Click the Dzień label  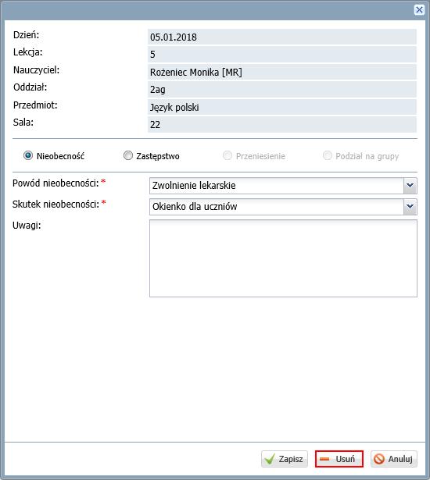point(26,35)
